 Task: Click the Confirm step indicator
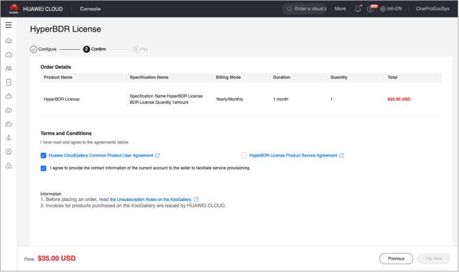tap(95, 49)
